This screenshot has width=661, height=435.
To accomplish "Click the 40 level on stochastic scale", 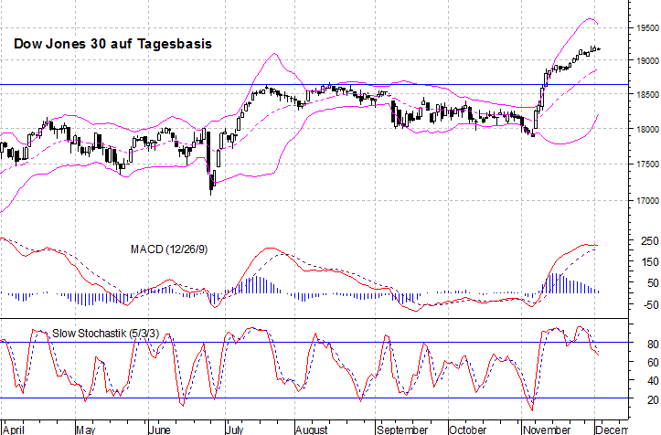I will click(x=653, y=381).
